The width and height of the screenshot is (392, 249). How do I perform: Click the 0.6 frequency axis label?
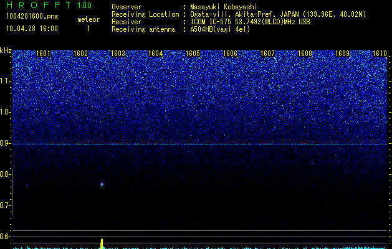[x=6, y=237]
